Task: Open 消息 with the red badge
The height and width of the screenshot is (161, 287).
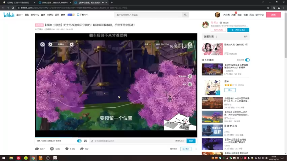Action: click(x=234, y=15)
